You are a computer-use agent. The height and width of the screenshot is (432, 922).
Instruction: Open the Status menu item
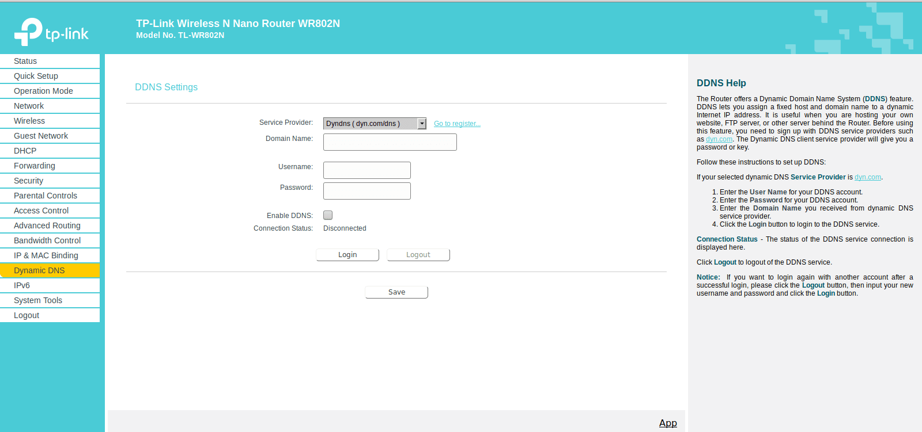pyautogui.click(x=50, y=61)
